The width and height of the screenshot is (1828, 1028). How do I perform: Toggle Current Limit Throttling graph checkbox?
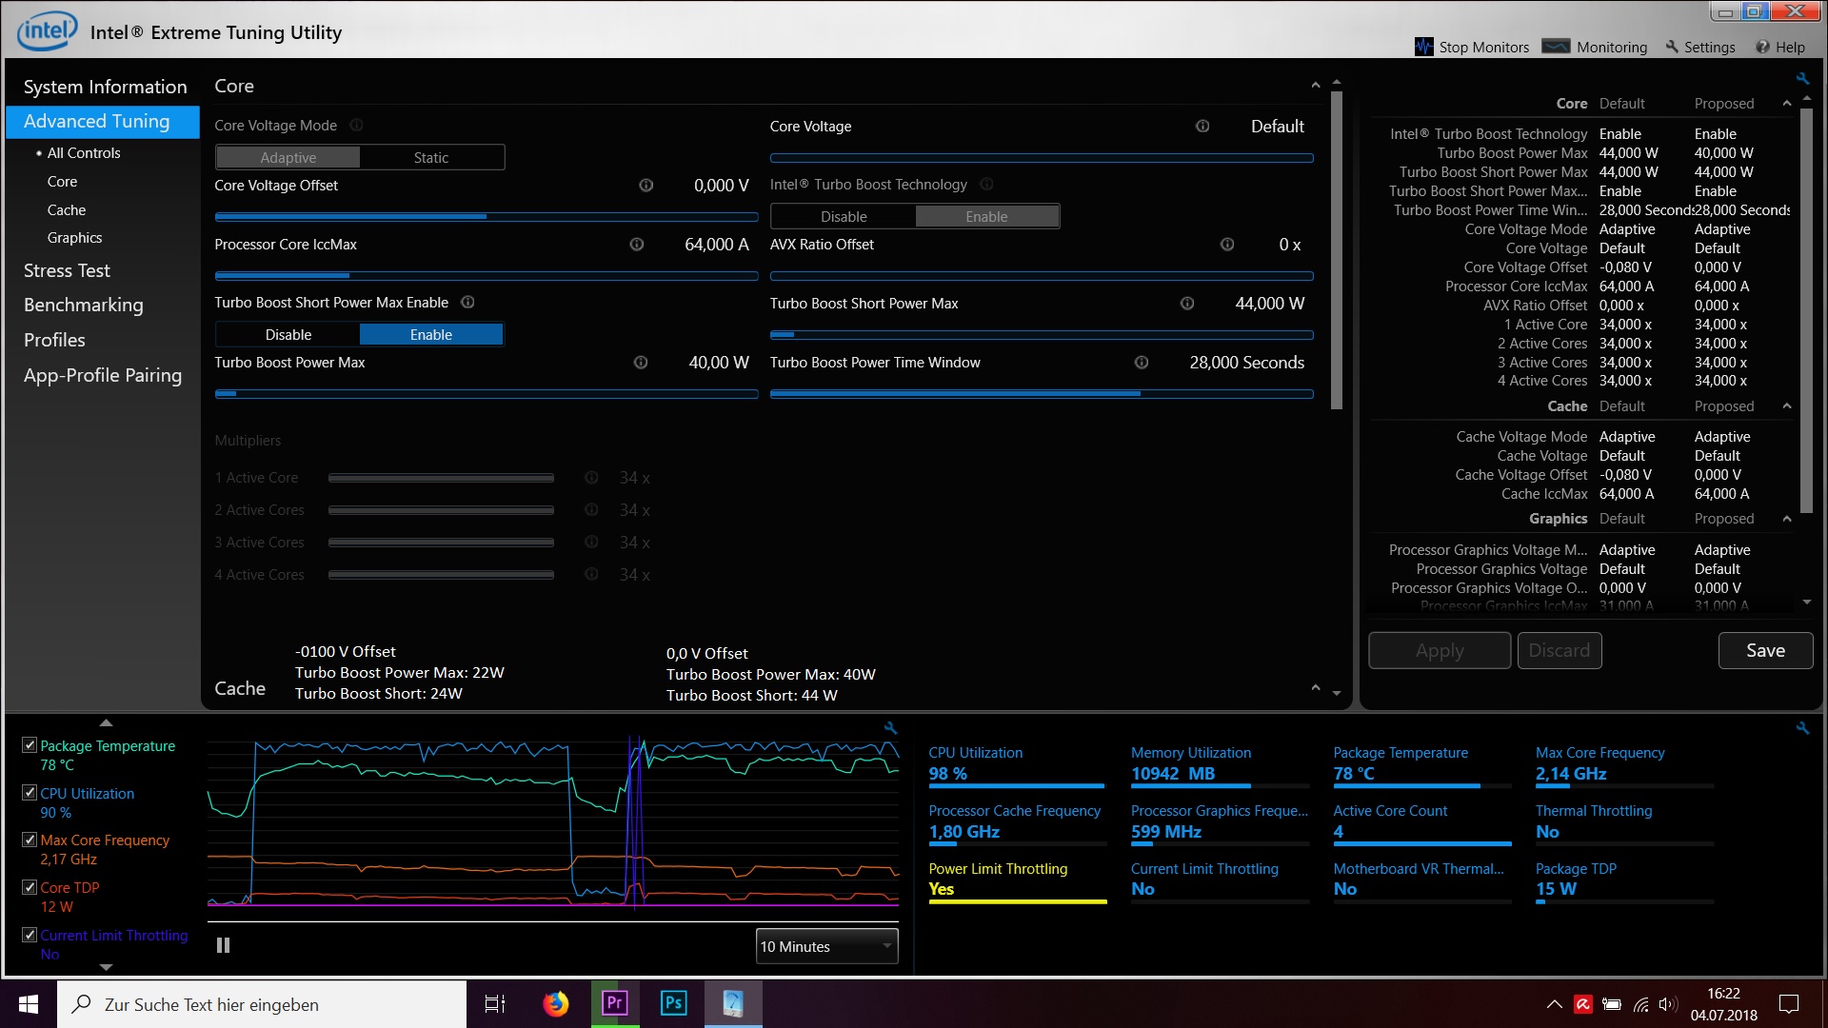pos(30,935)
